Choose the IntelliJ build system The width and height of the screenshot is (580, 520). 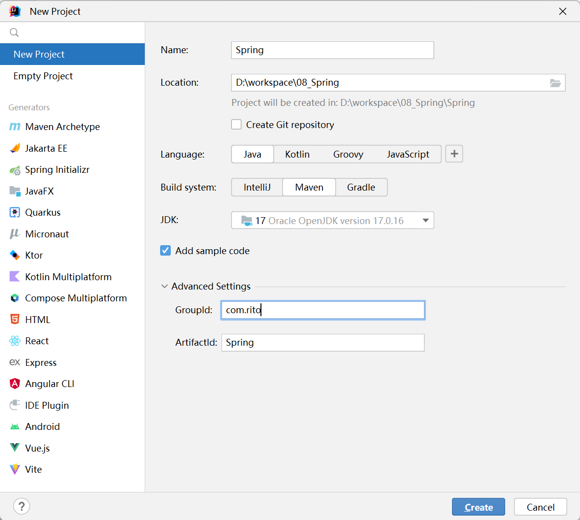[257, 188]
